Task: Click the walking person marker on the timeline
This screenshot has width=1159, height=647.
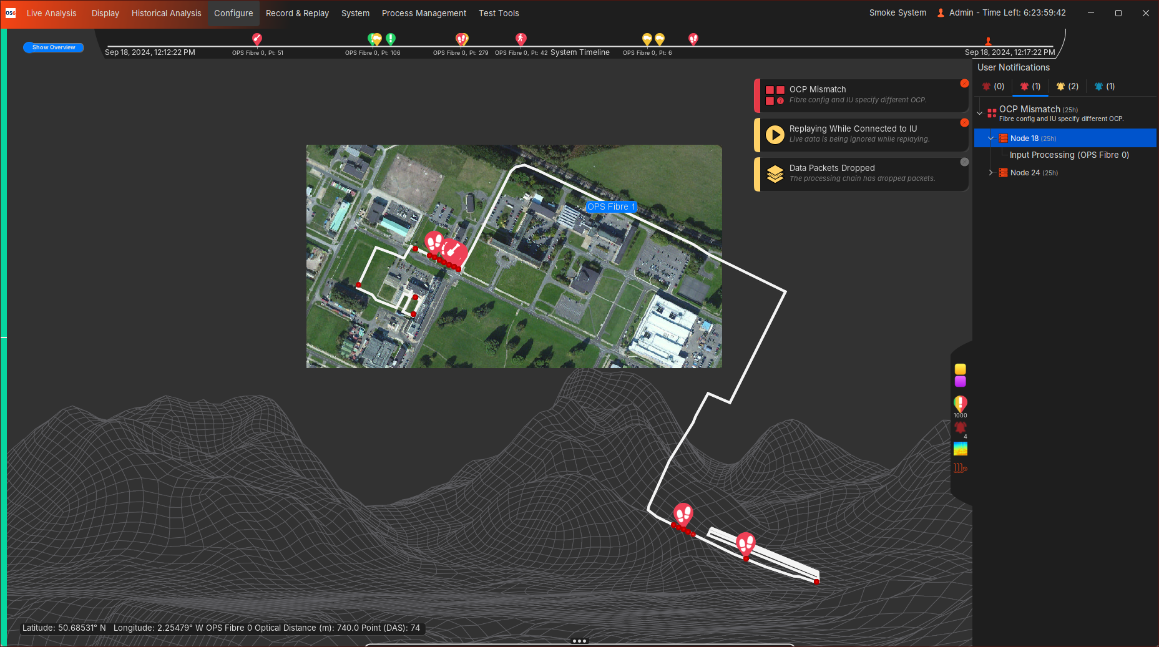Action: (521, 39)
